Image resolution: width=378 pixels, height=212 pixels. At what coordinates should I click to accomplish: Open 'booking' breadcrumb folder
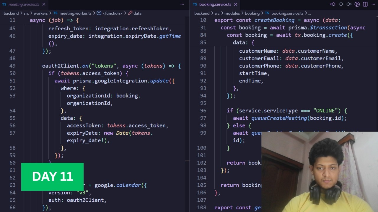(252, 13)
